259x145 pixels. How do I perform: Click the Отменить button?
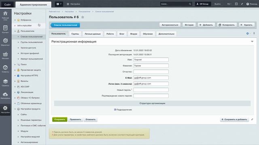pos(91,119)
